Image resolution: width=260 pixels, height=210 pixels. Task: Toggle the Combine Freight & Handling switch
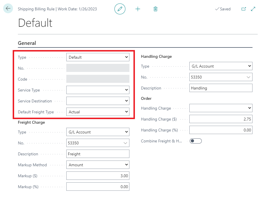[x=195, y=141]
